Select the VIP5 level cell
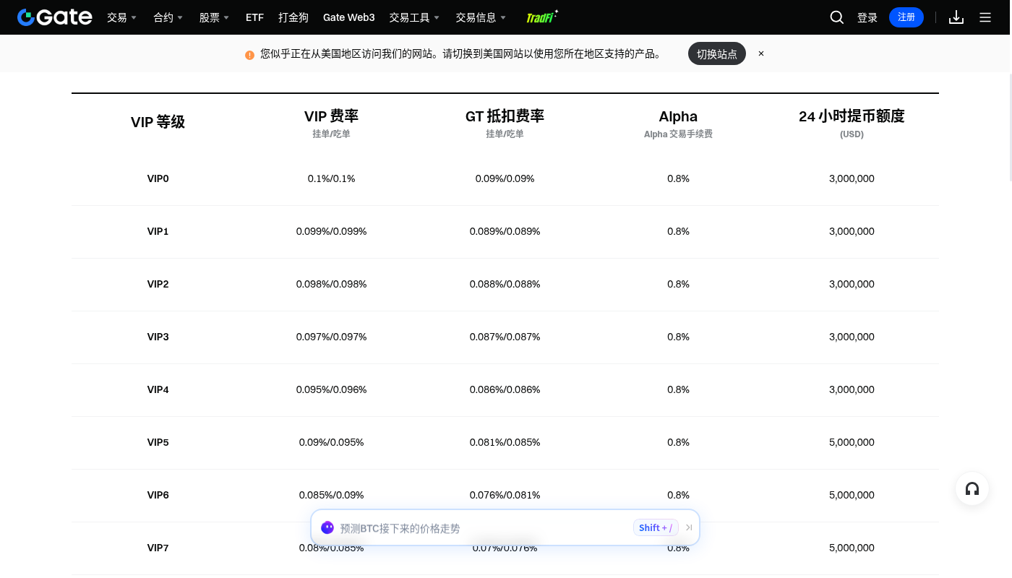The width and height of the screenshot is (1012, 578). [158, 442]
